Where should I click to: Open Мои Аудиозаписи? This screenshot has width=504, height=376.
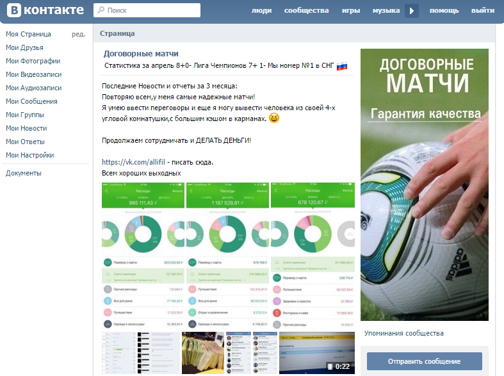click(34, 88)
